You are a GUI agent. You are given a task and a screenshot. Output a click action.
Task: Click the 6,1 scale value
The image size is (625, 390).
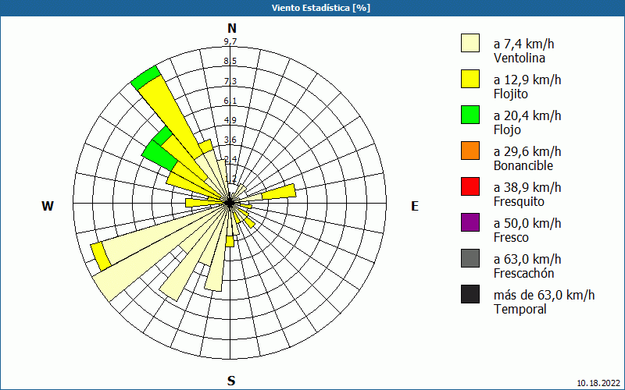230,101
